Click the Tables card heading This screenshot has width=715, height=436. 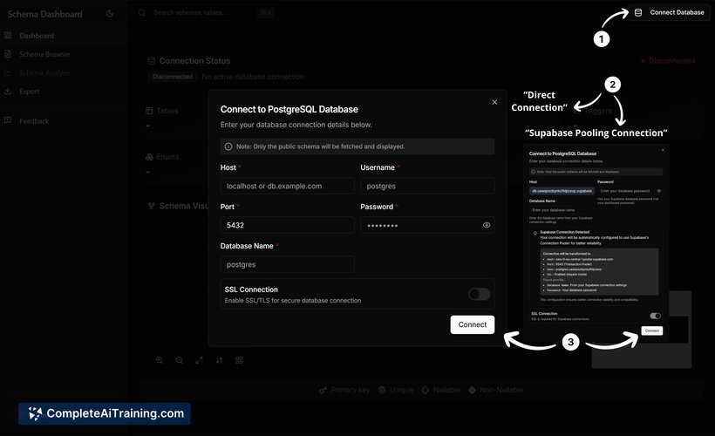click(x=167, y=111)
